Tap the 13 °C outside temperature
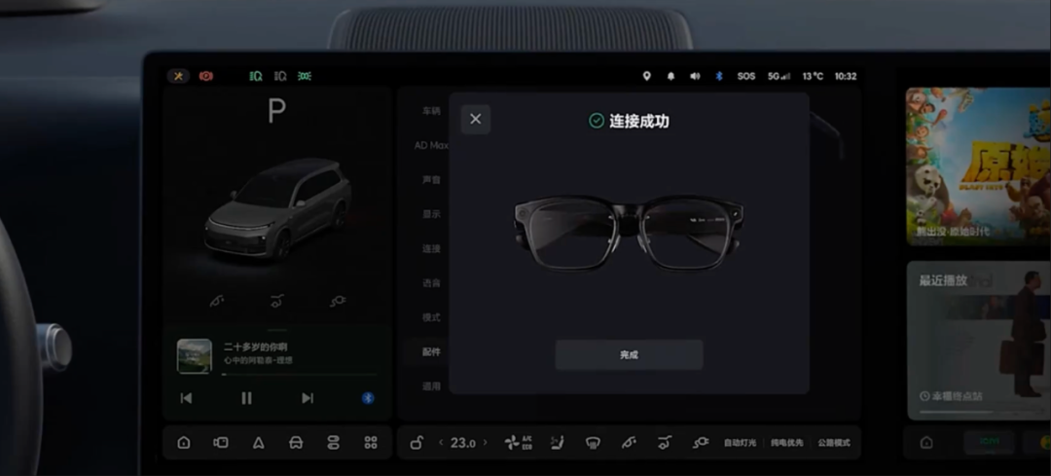This screenshot has height=476, width=1051. click(x=813, y=77)
